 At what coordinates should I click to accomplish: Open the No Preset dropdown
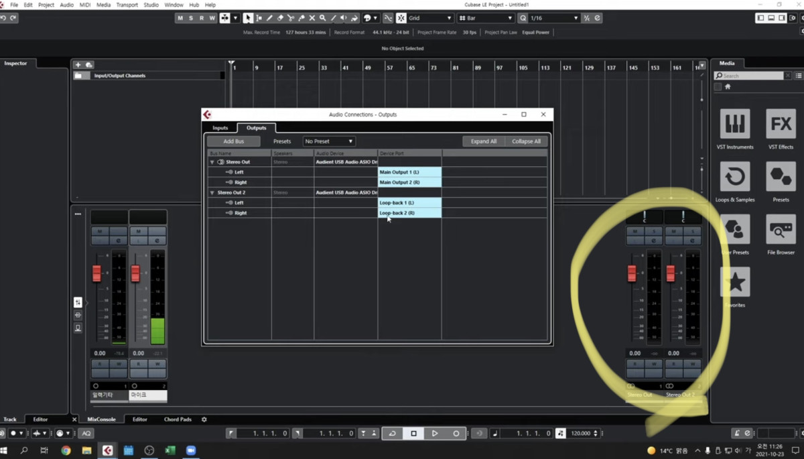point(328,141)
